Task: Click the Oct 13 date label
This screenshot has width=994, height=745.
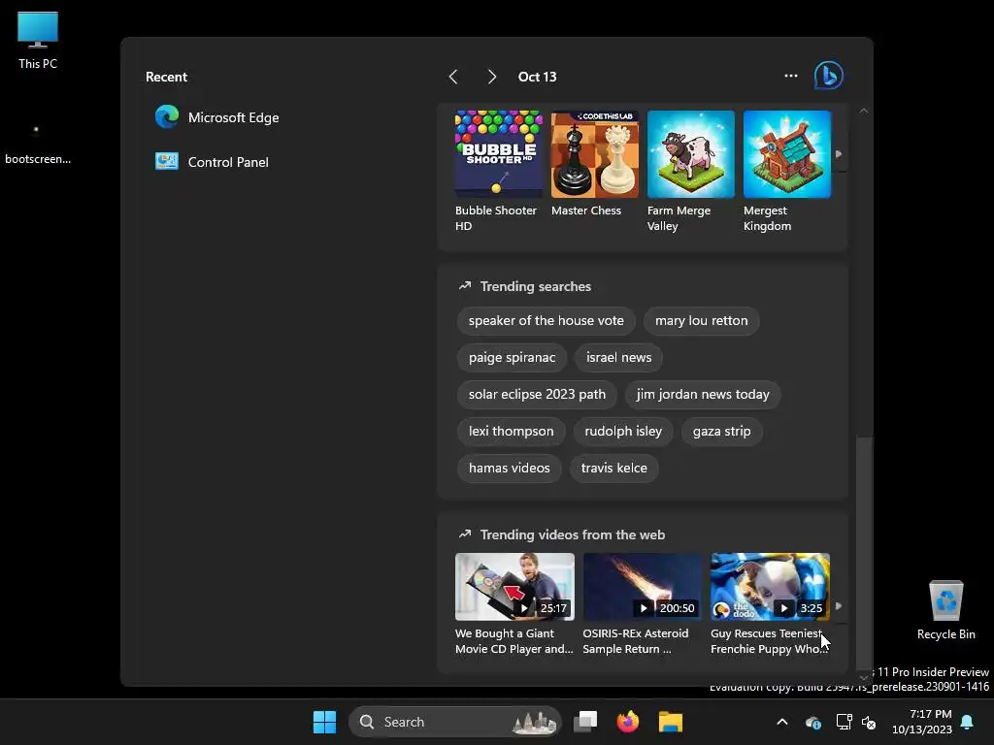Action: pyautogui.click(x=537, y=77)
